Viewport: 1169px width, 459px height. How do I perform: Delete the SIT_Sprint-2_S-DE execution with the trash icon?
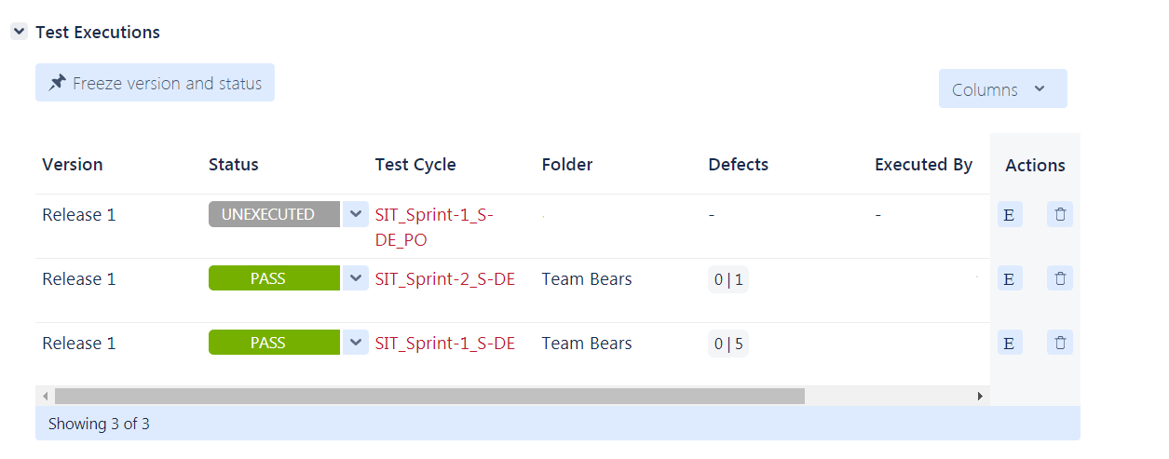[1060, 278]
